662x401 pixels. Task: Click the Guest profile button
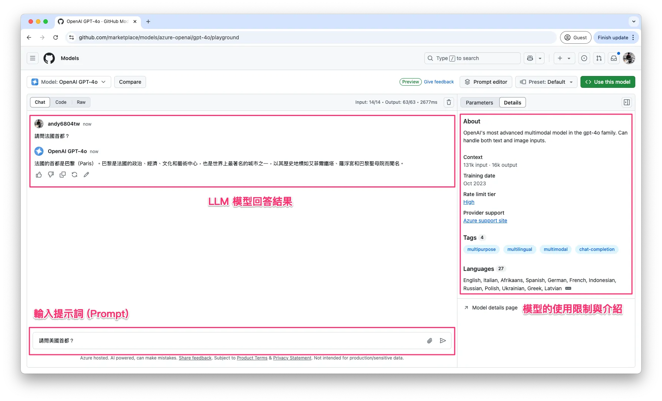tap(576, 37)
